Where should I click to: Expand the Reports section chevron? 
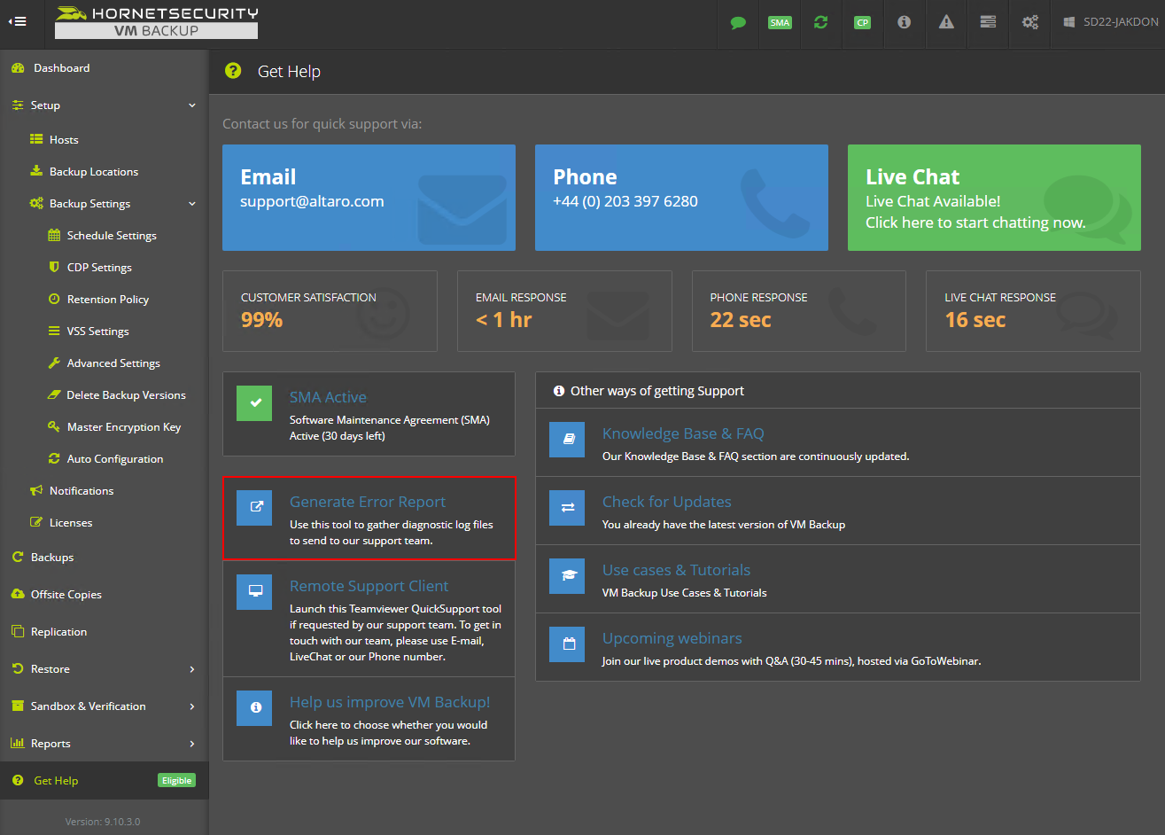click(x=192, y=744)
